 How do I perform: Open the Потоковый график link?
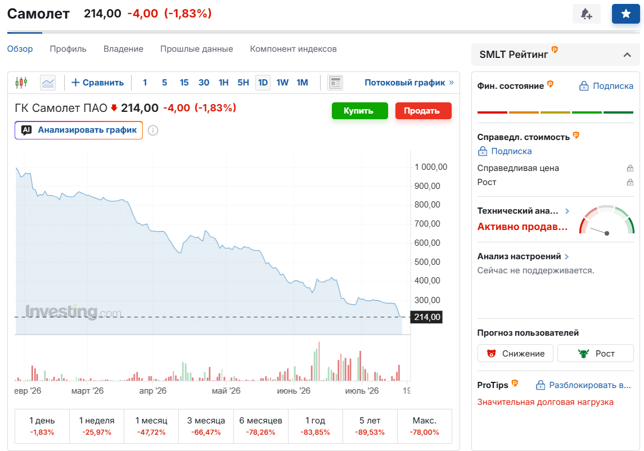pyautogui.click(x=409, y=83)
